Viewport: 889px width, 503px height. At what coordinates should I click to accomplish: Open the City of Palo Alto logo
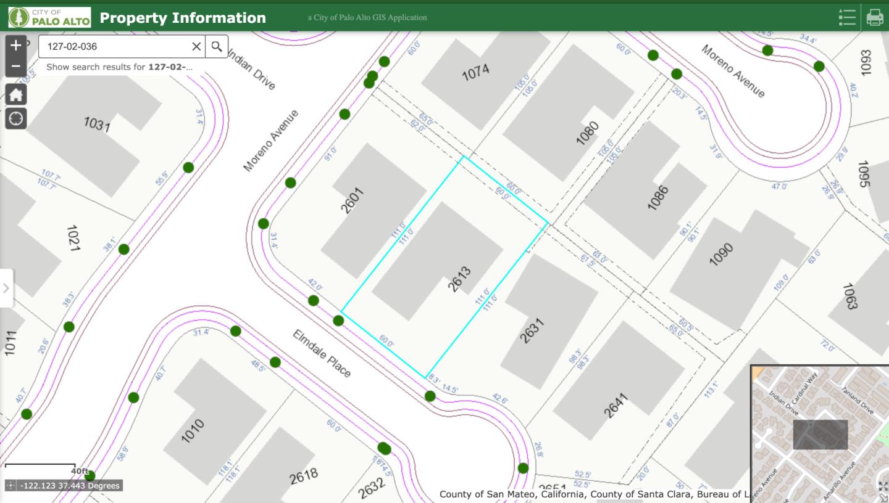pos(49,17)
